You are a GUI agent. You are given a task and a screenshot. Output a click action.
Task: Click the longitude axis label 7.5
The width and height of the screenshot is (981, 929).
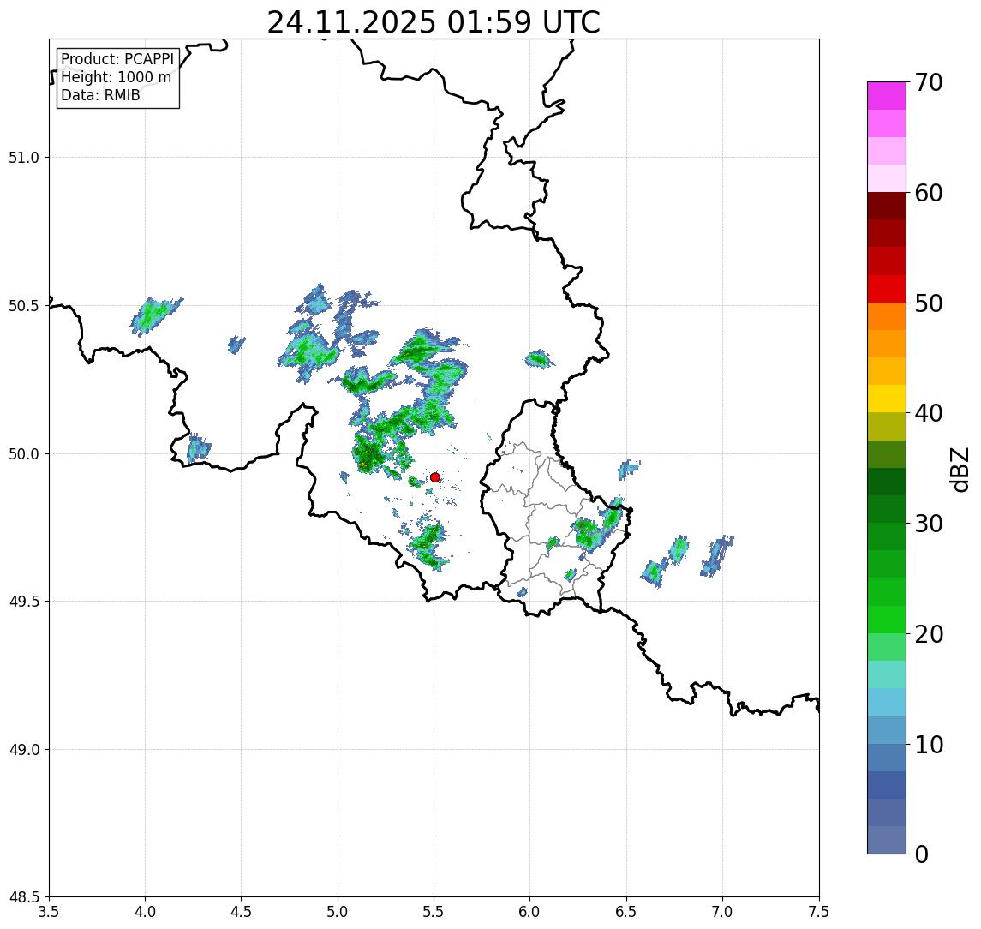click(x=819, y=912)
